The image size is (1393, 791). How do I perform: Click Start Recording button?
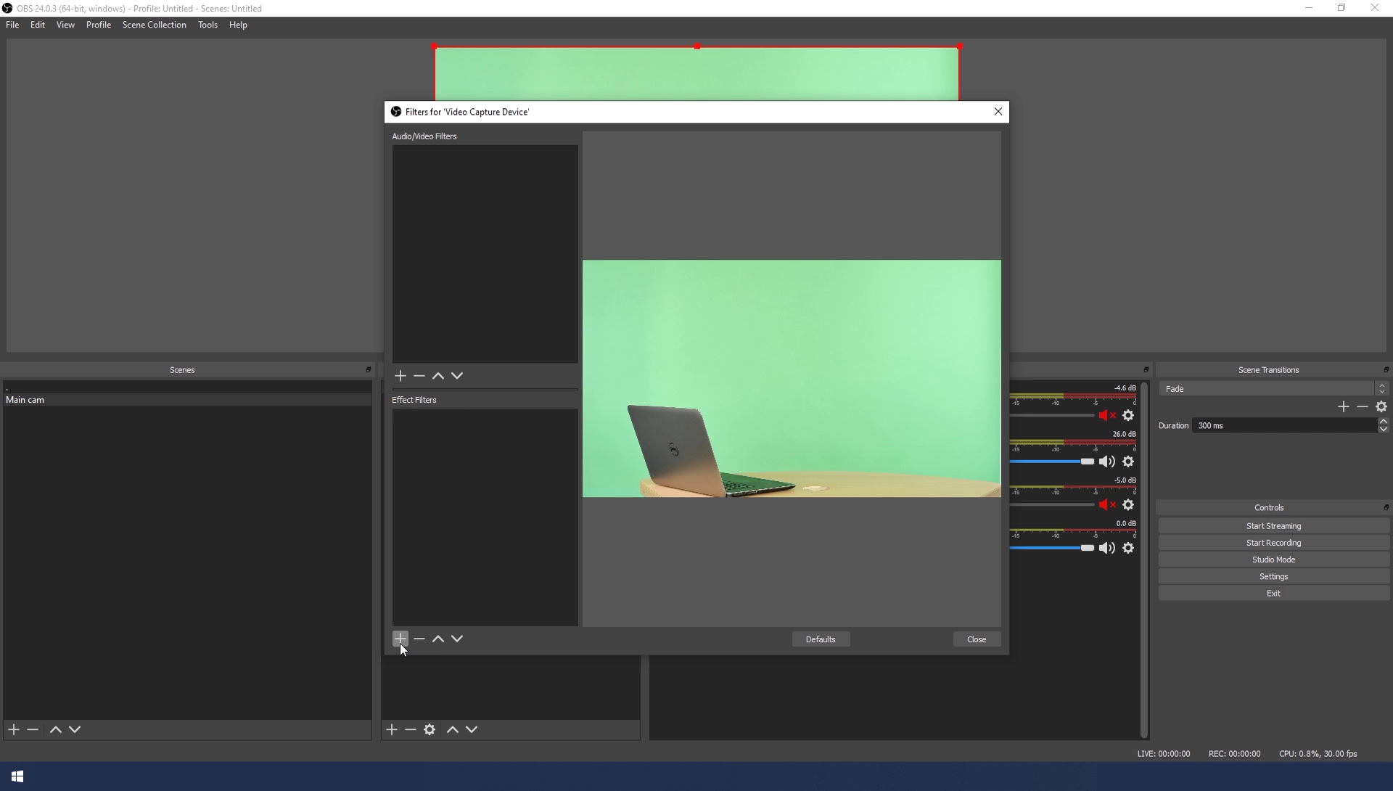[x=1273, y=543]
